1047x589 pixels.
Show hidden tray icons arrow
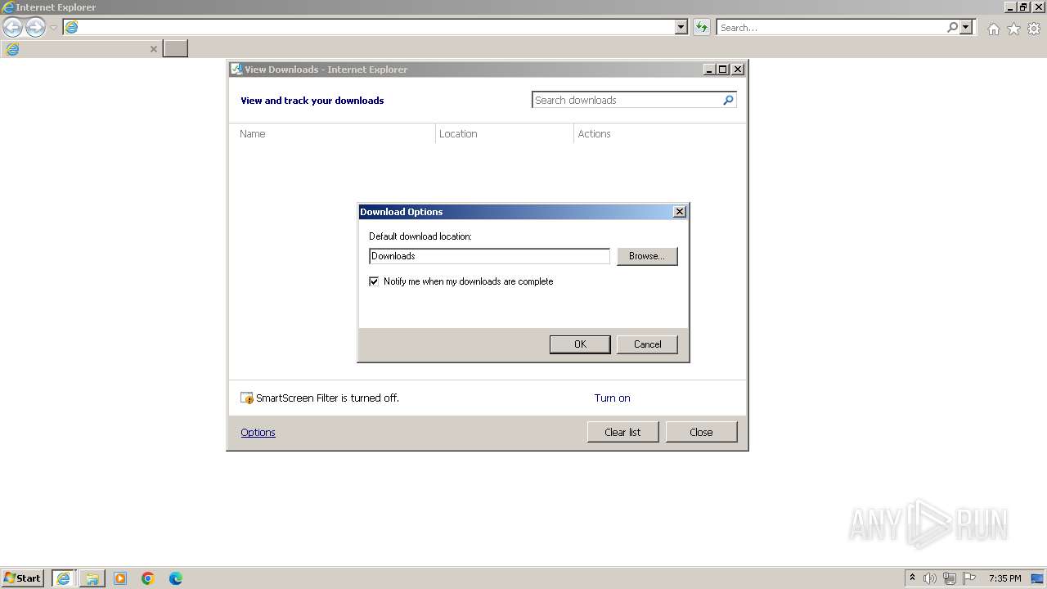coord(912,578)
